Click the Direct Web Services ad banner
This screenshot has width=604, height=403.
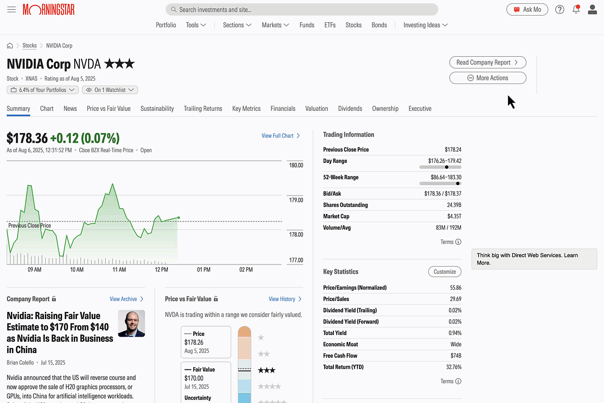click(534, 259)
